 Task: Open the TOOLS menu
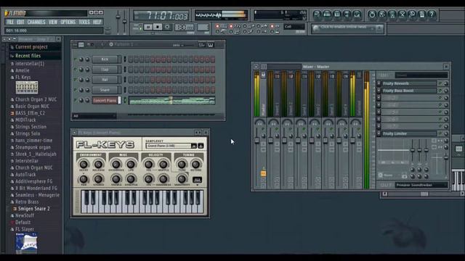tap(84, 22)
